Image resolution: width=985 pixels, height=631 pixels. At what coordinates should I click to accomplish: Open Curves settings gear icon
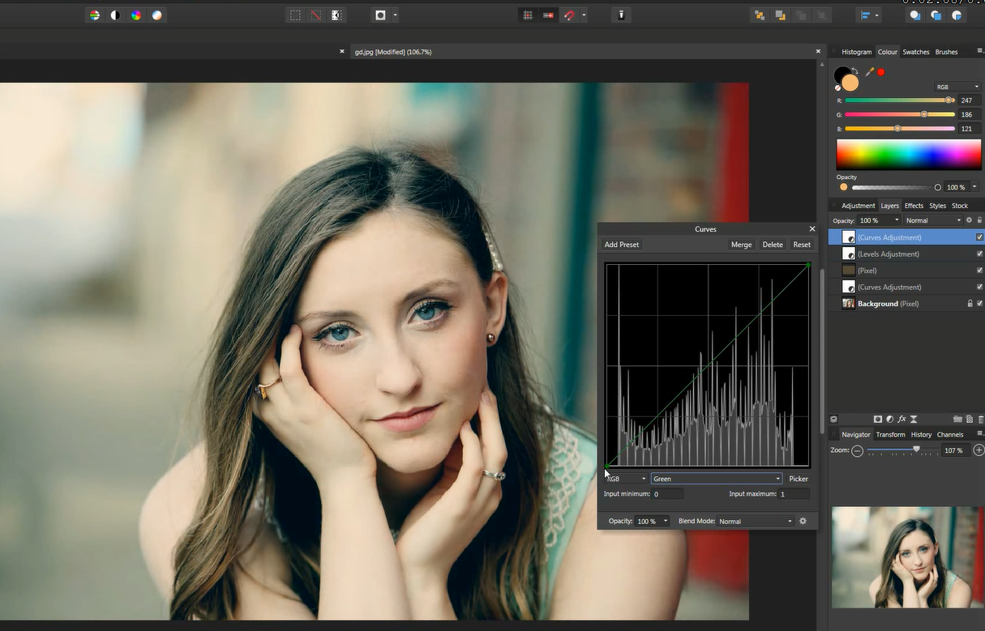[803, 521]
